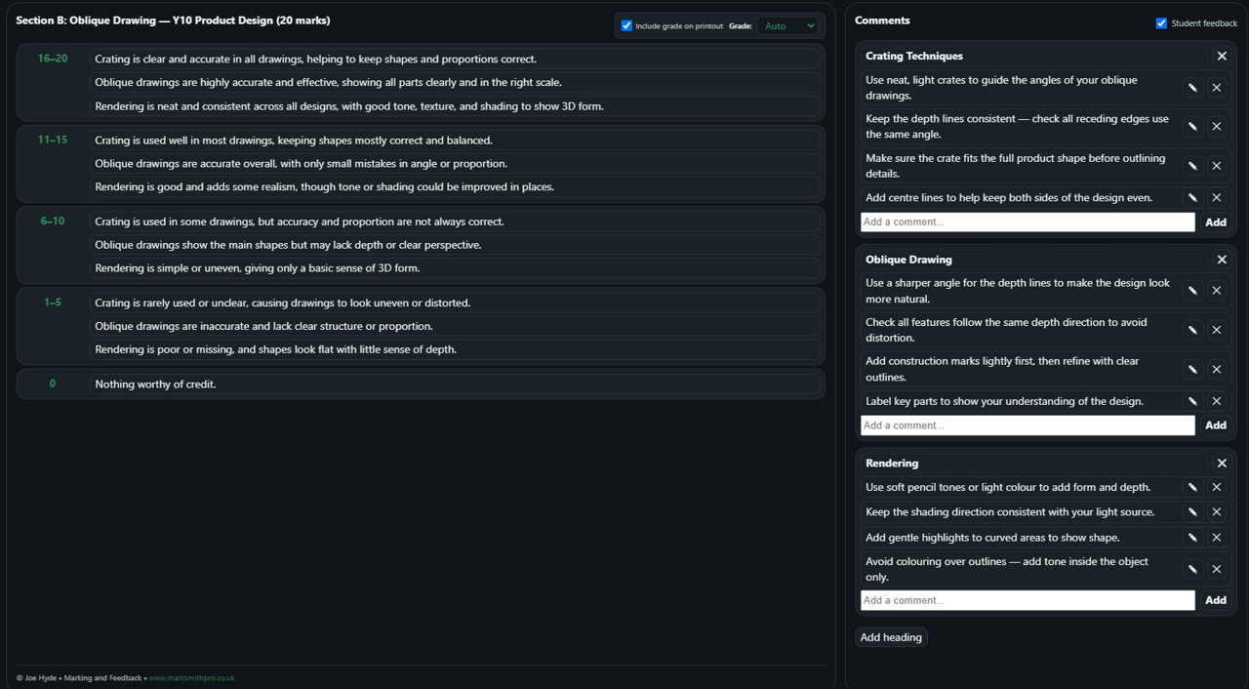Screen dimensions: 1249x689
Task: Click Add button under Crating Techniques
Action: click(1215, 223)
